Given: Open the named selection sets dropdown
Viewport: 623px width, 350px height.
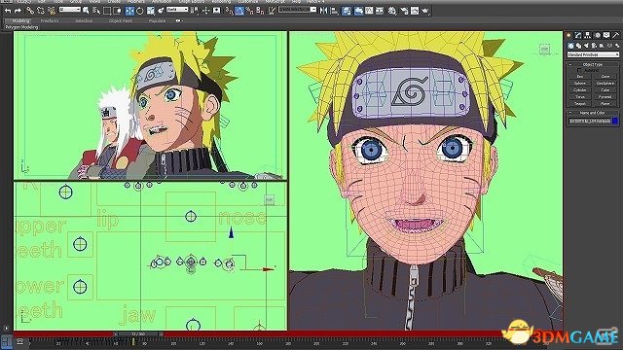Looking at the screenshot, I should pyautogui.click(x=297, y=10).
